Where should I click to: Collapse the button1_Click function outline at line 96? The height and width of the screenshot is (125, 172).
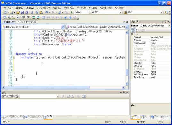(14, 57)
